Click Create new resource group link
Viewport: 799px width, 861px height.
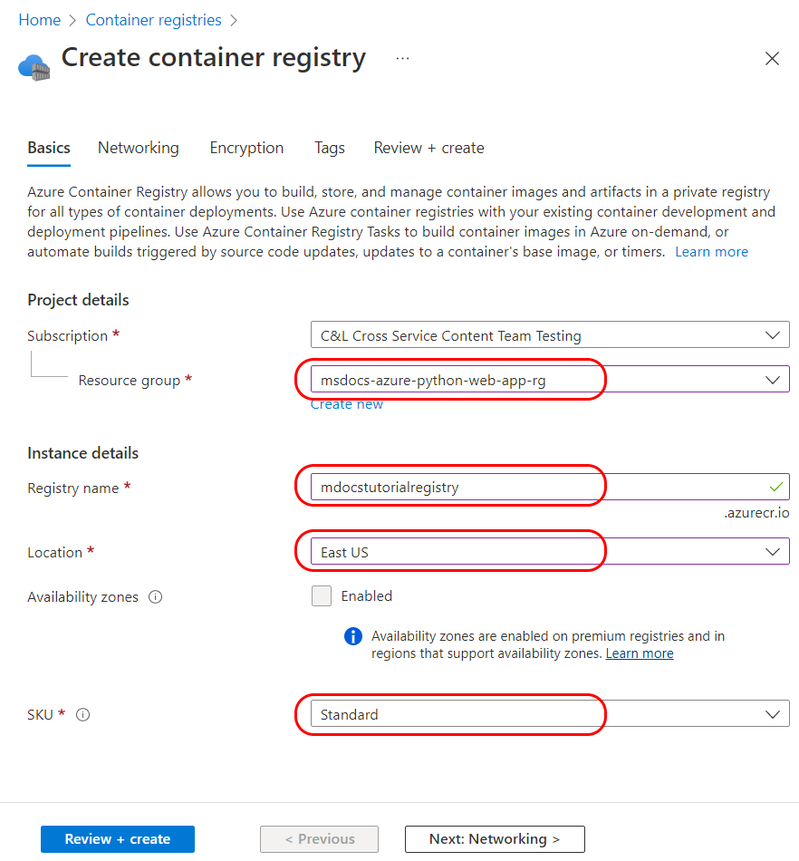pyautogui.click(x=347, y=404)
